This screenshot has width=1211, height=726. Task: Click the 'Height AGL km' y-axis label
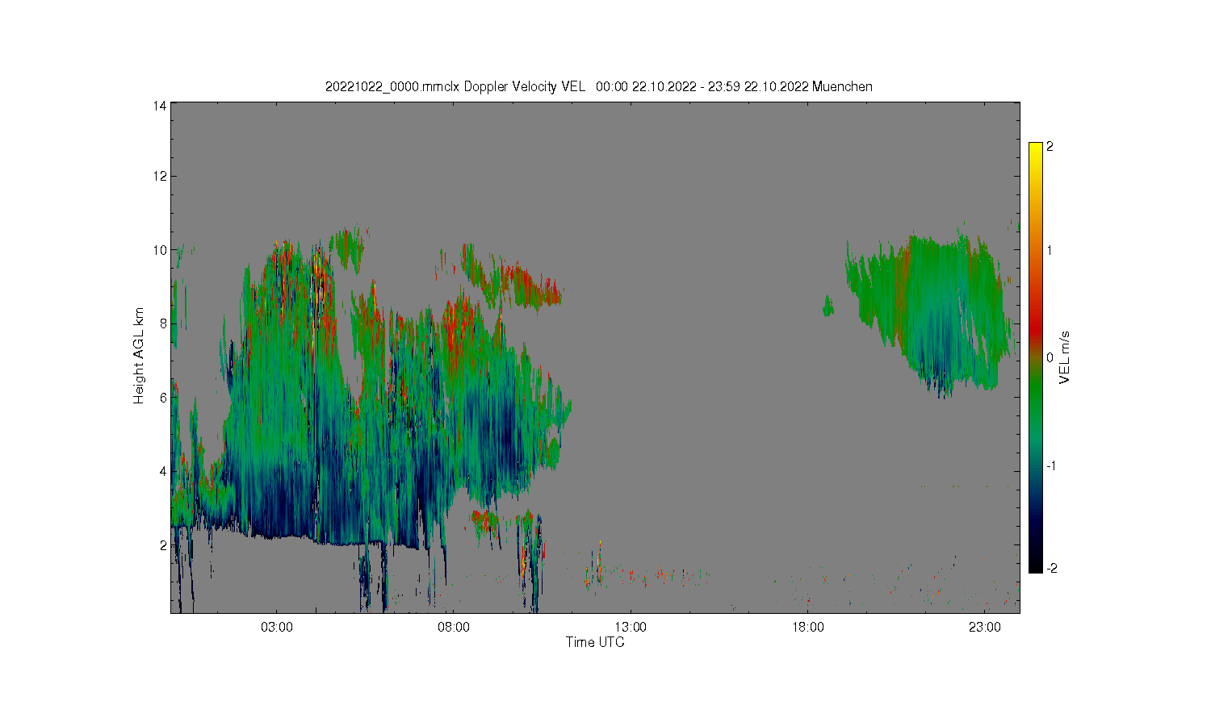tap(139, 356)
